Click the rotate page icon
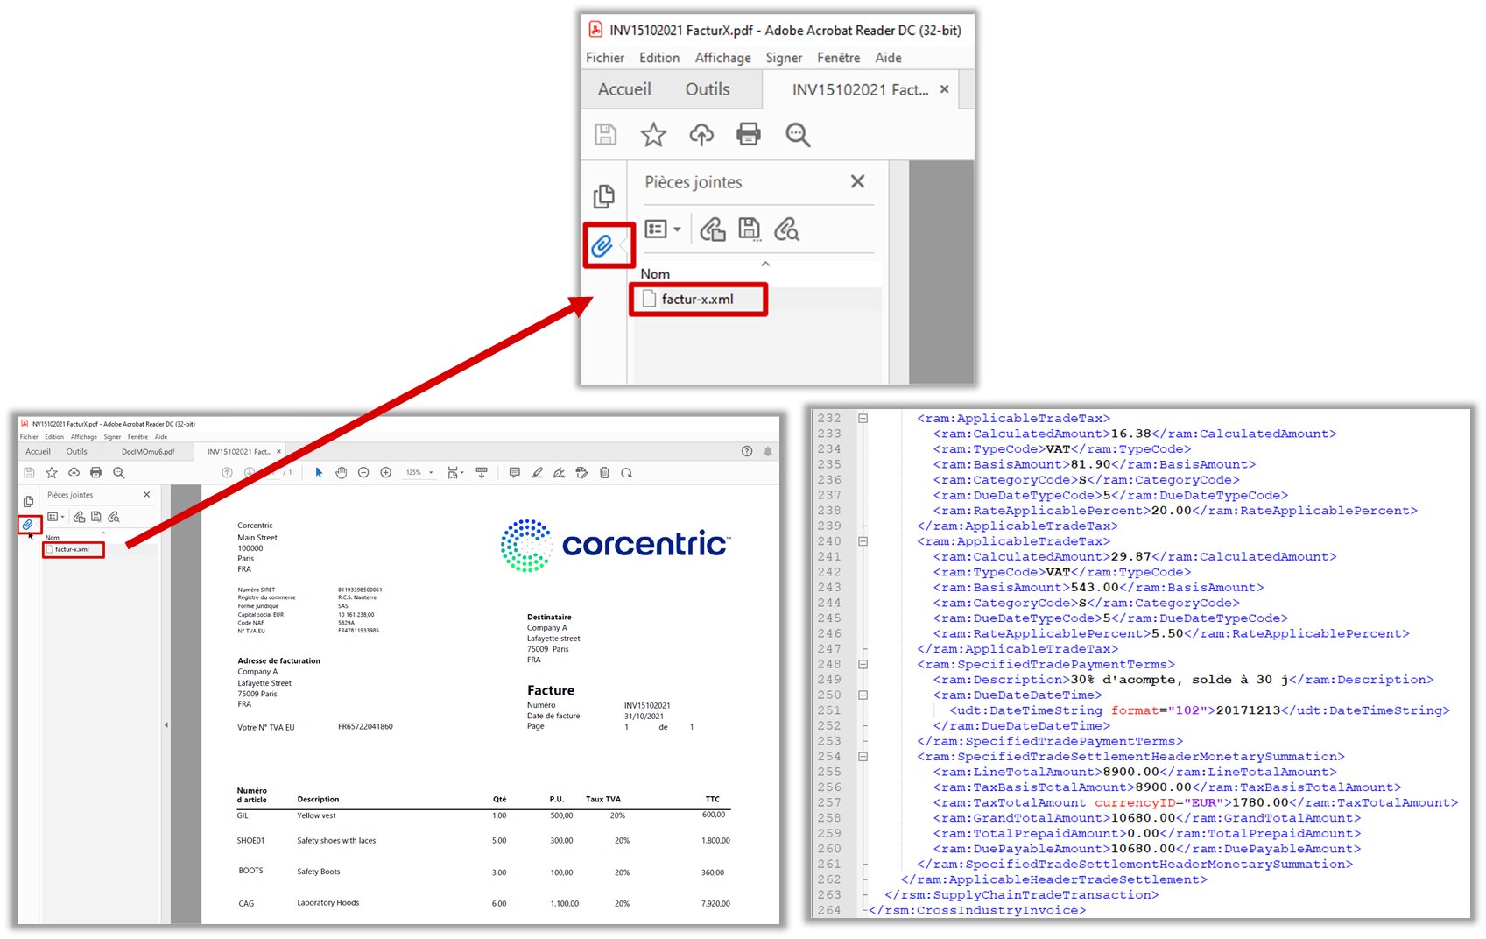This screenshot has width=1486, height=939. point(626,473)
